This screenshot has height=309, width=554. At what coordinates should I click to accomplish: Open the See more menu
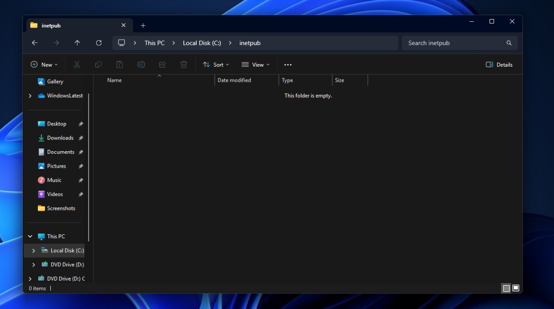pos(287,64)
